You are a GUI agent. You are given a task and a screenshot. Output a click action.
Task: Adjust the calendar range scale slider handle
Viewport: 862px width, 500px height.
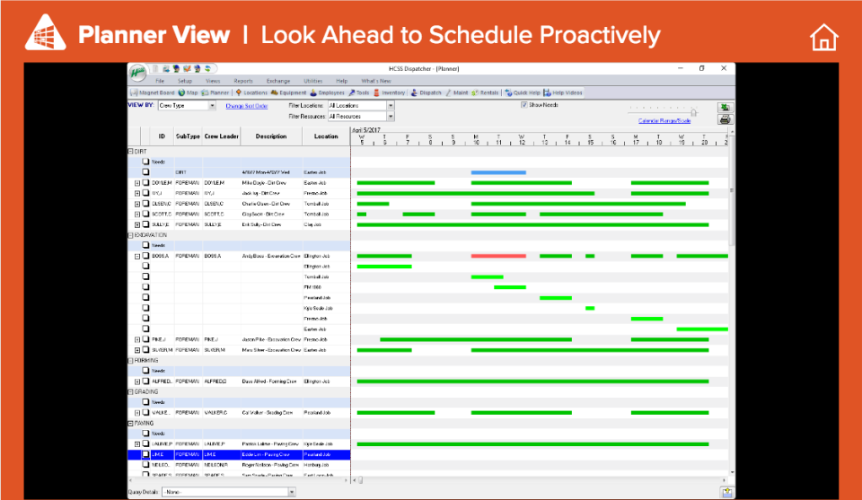(694, 112)
